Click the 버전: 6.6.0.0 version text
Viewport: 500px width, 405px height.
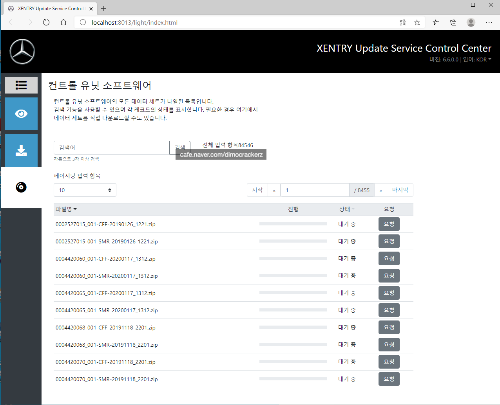444,59
